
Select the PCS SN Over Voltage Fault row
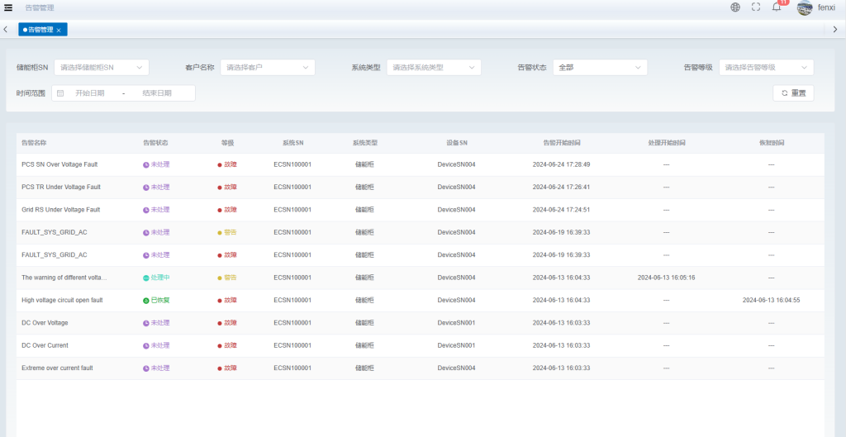click(x=59, y=164)
